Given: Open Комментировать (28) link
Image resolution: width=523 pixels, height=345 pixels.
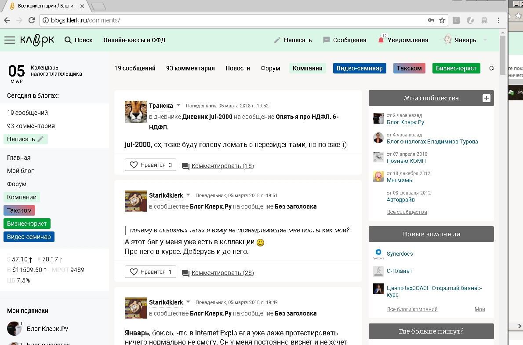Looking at the screenshot, I should pos(222,273).
